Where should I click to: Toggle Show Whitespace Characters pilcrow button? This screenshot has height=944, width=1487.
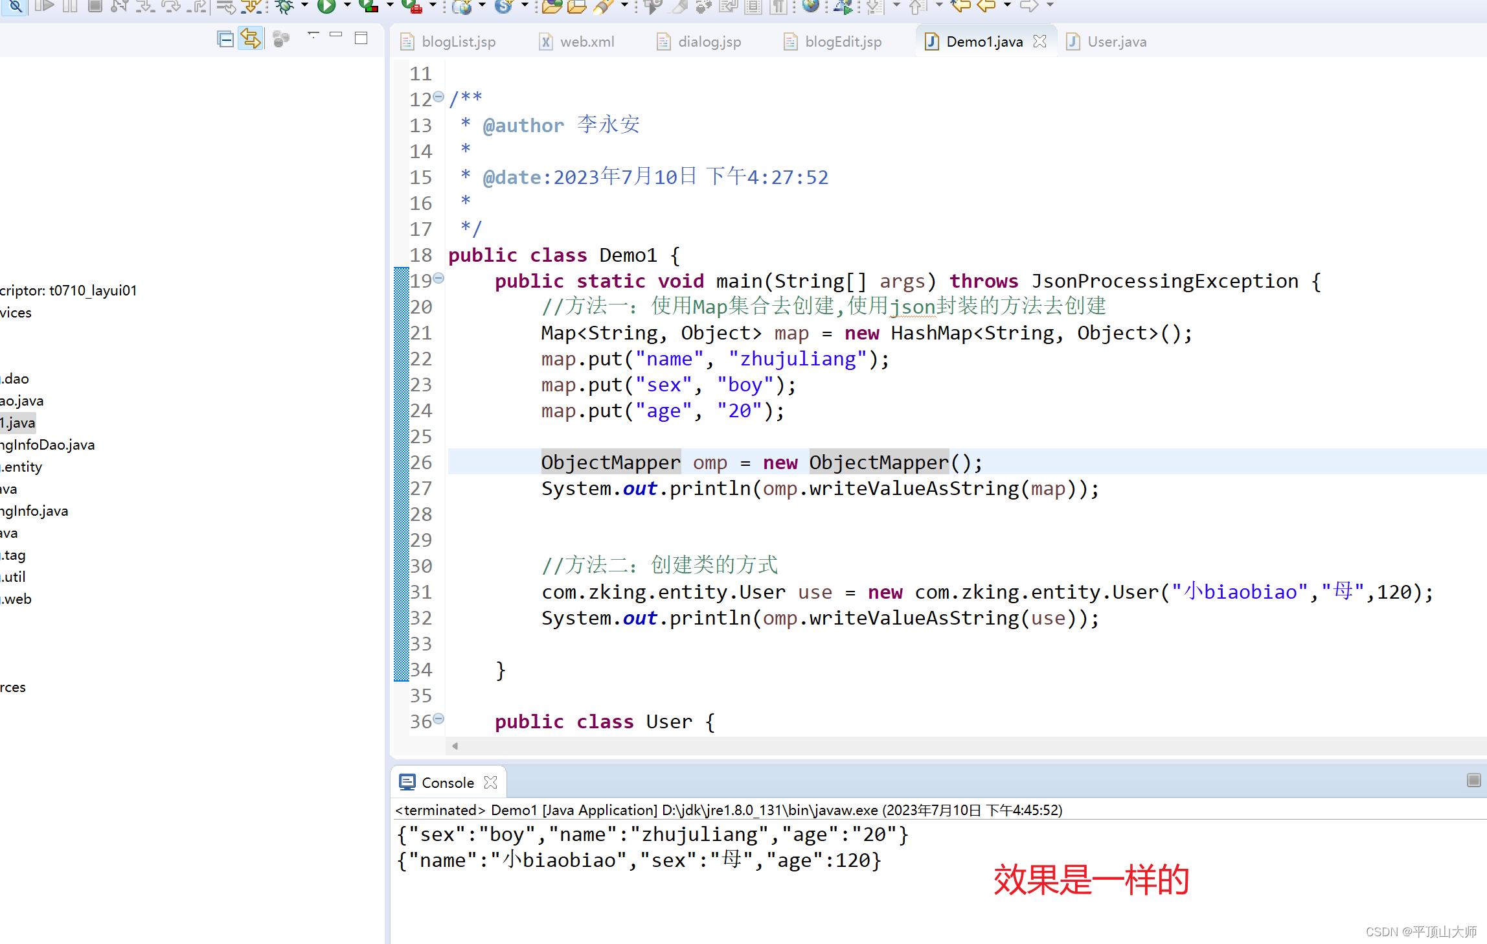click(x=779, y=6)
